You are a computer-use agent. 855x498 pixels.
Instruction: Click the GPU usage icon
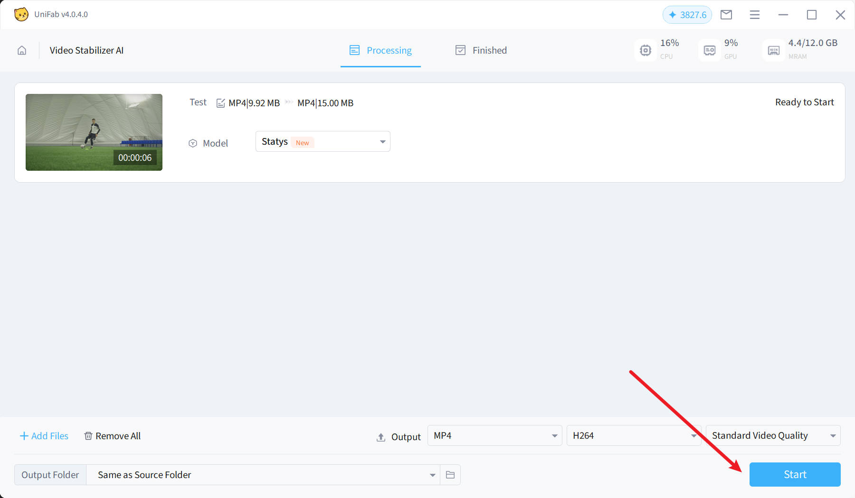click(709, 50)
